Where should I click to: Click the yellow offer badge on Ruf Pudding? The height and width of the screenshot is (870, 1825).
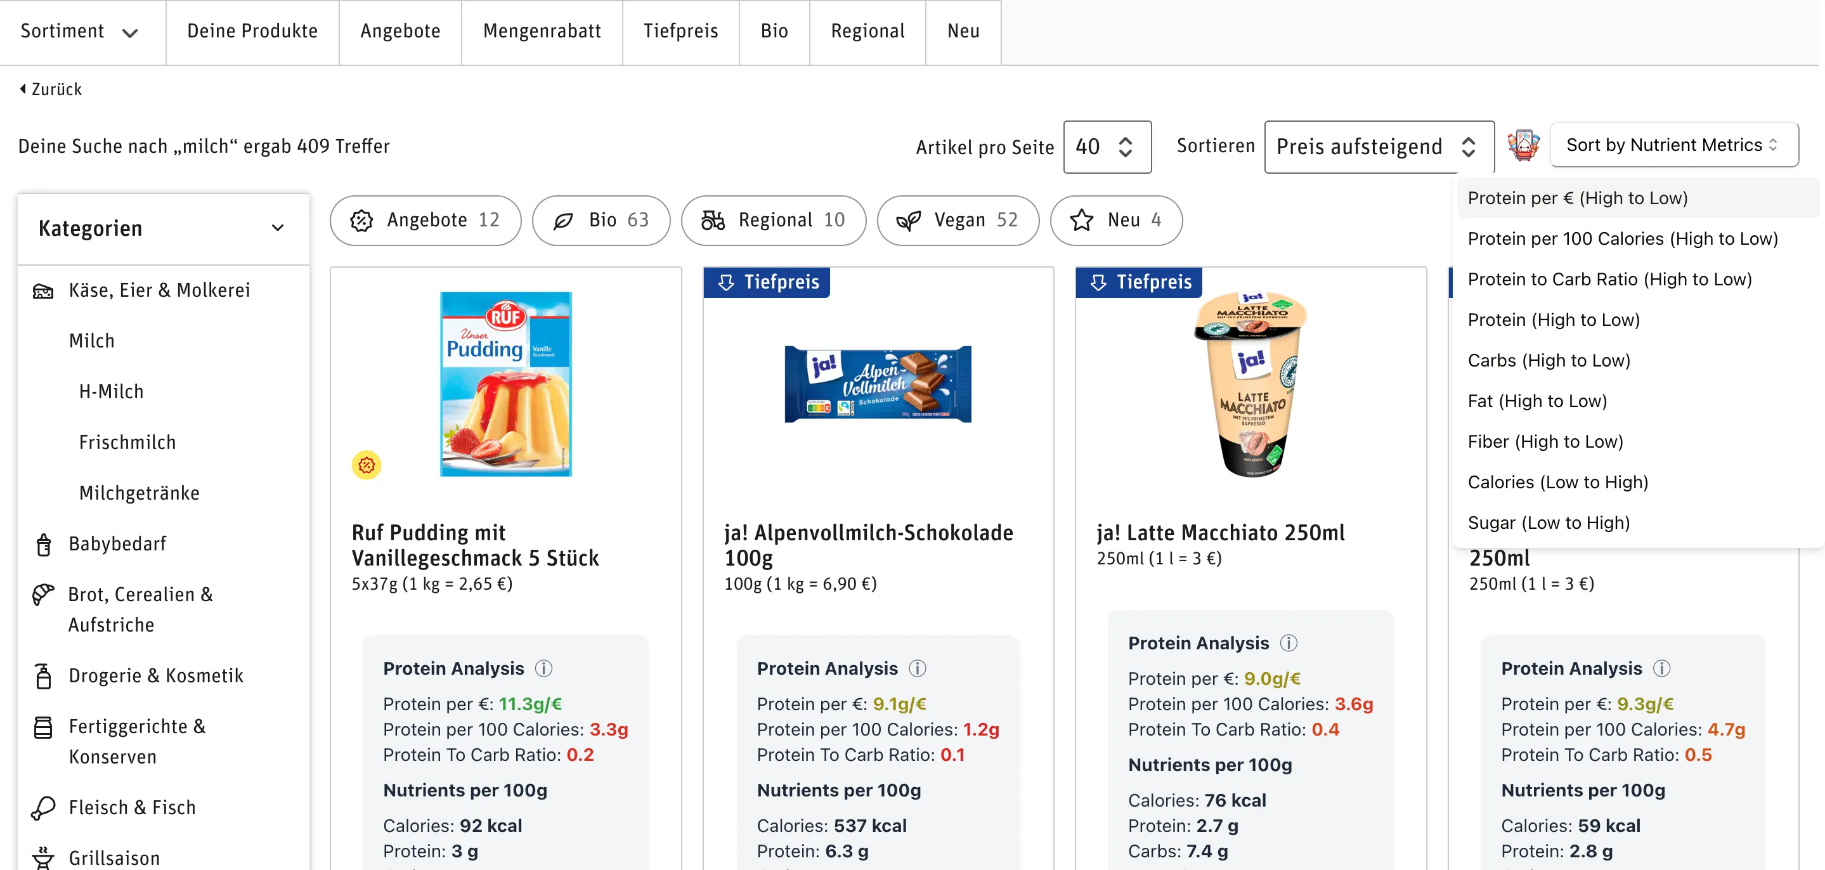coord(367,465)
